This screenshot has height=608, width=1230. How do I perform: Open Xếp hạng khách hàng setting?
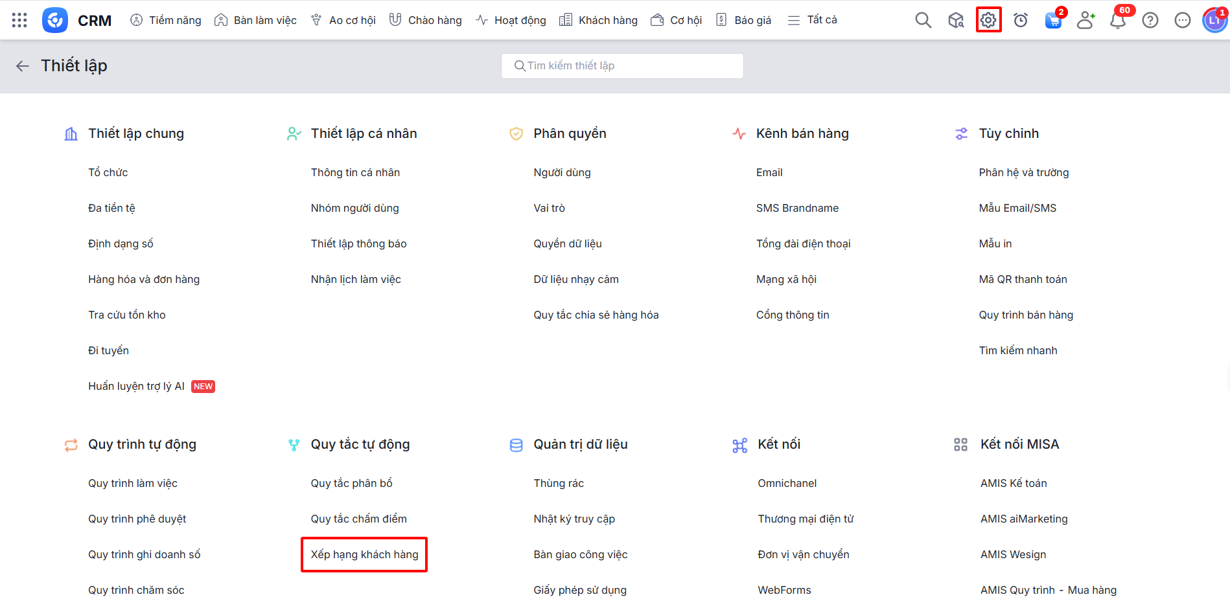click(x=364, y=554)
